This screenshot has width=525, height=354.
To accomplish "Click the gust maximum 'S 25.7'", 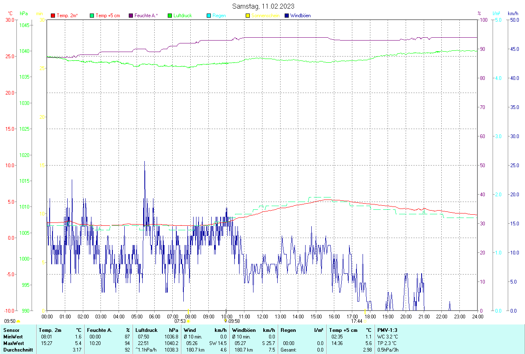I will 268,343.
